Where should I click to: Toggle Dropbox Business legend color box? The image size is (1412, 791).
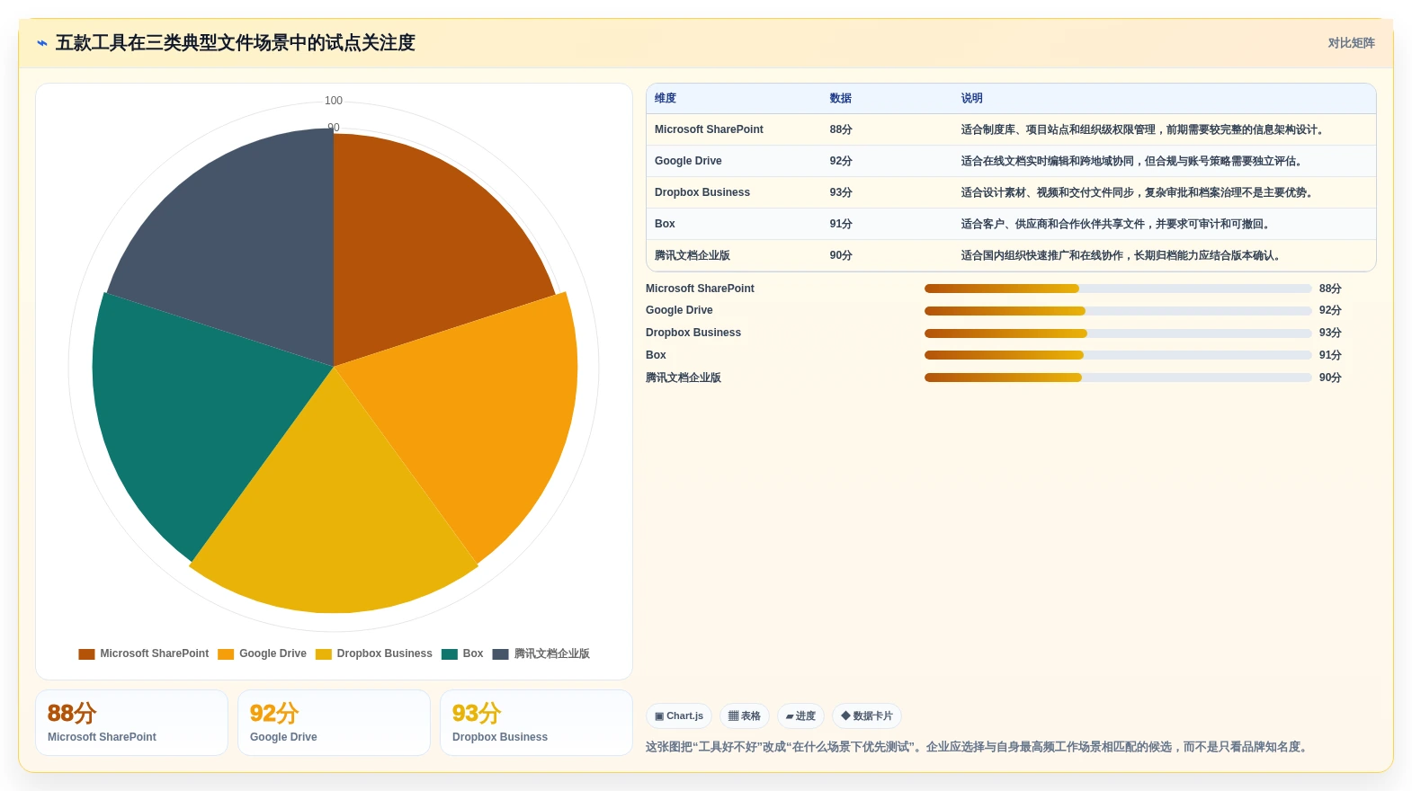click(x=324, y=654)
